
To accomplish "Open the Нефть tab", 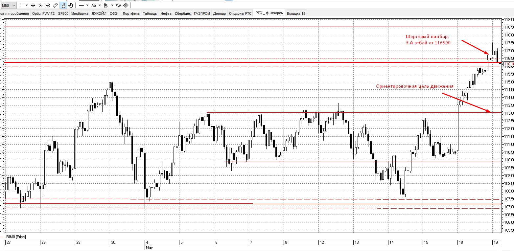I will pos(166,13).
